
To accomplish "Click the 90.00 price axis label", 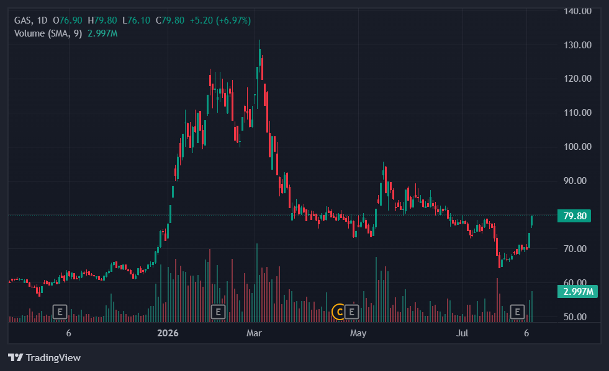I will pos(575,181).
